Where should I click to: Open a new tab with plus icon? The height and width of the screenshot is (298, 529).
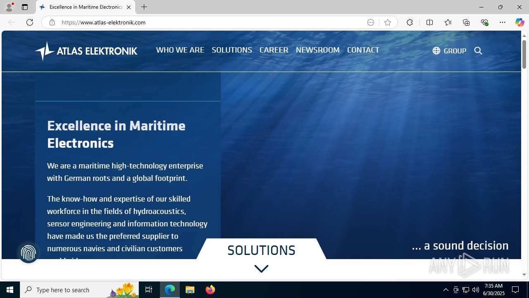tap(144, 7)
